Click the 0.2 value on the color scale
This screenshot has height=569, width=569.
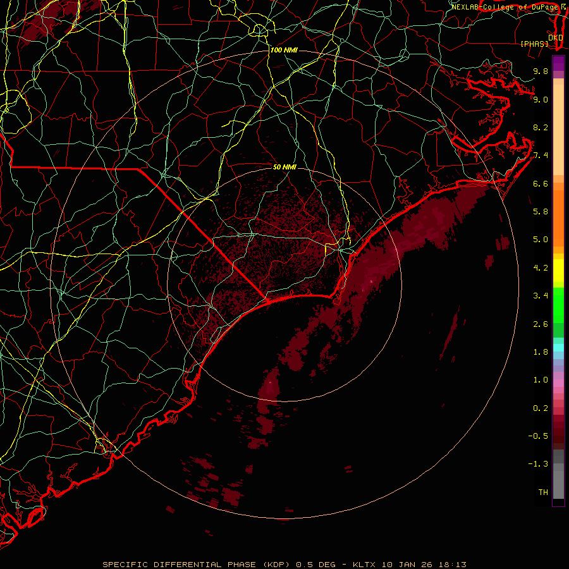[541, 408]
